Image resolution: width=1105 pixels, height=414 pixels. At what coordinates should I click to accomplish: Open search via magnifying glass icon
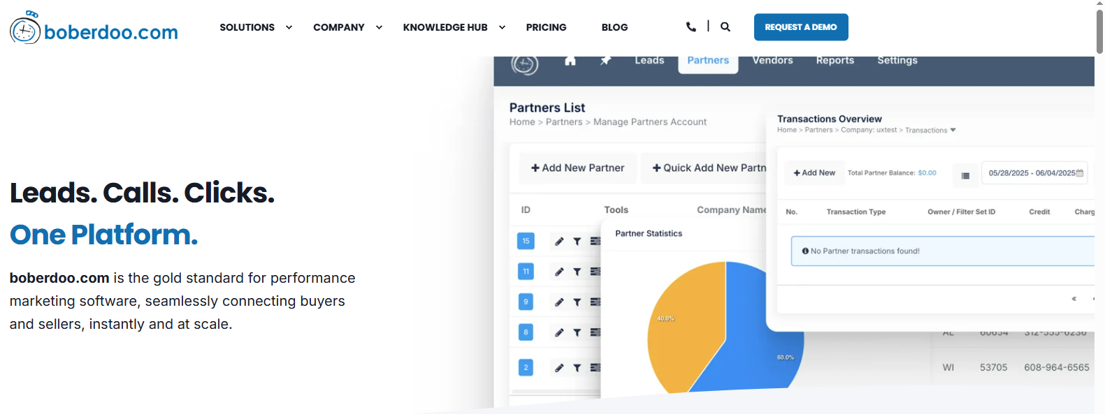[x=725, y=27]
